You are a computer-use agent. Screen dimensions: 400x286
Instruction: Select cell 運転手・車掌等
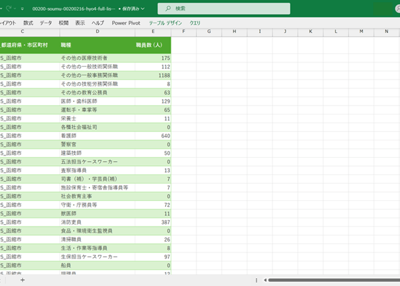[97, 110]
